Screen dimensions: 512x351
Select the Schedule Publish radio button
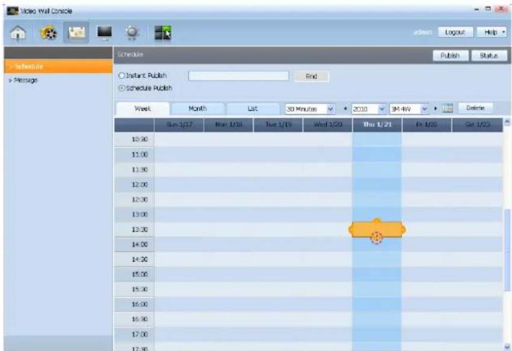click(x=122, y=88)
